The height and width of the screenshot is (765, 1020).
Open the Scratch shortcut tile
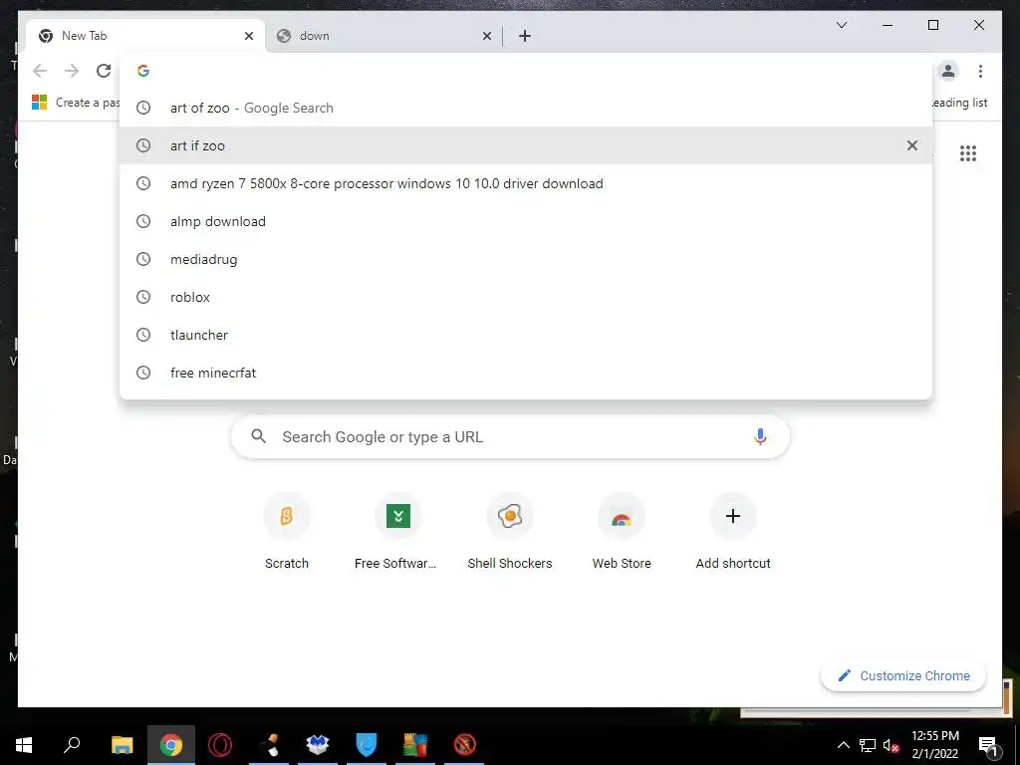click(286, 533)
